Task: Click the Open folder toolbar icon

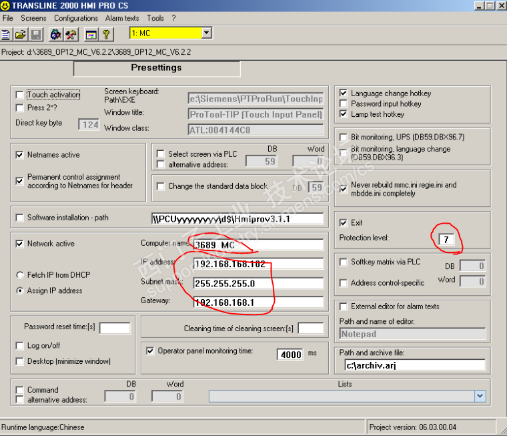Action: (21, 34)
